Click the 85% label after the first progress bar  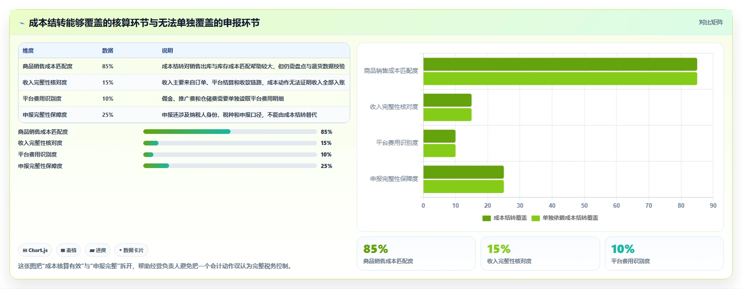[x=326, y=132]
